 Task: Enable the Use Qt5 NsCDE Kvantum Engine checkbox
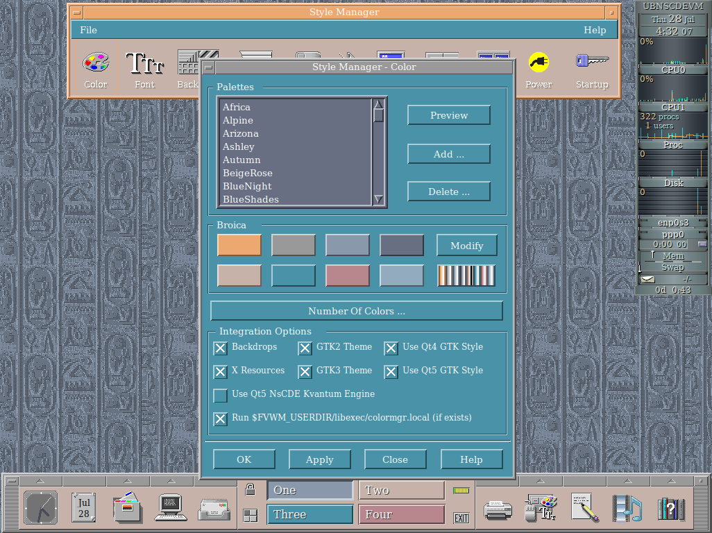(x=220, y=396)
